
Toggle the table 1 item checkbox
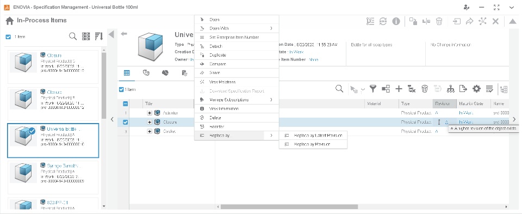[x=121, y=89]
